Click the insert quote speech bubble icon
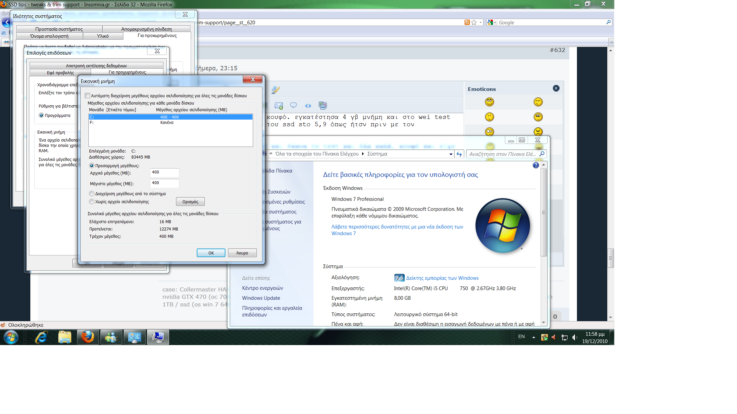 (293, 105)
